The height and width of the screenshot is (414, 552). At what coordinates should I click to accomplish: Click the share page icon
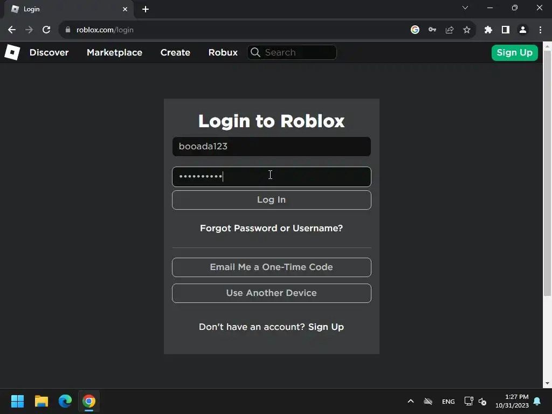click(x=450, y=30)
